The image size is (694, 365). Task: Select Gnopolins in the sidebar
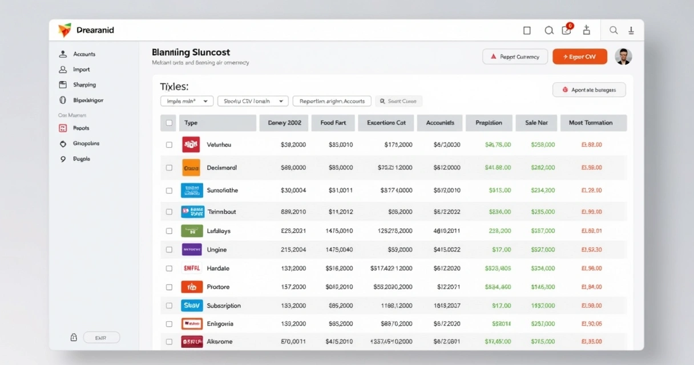(86, 144)
